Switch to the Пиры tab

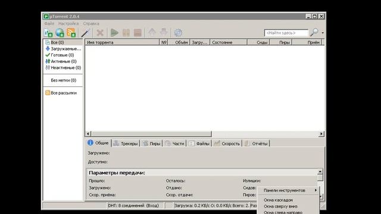[x=151, y=143]
